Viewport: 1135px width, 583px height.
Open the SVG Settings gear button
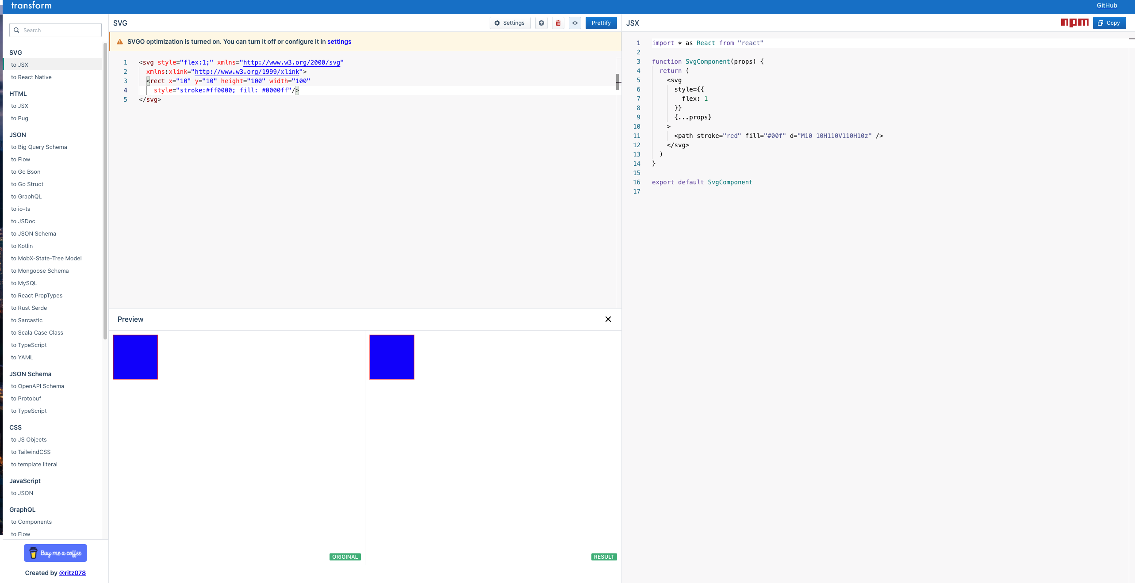coord(509,23)
